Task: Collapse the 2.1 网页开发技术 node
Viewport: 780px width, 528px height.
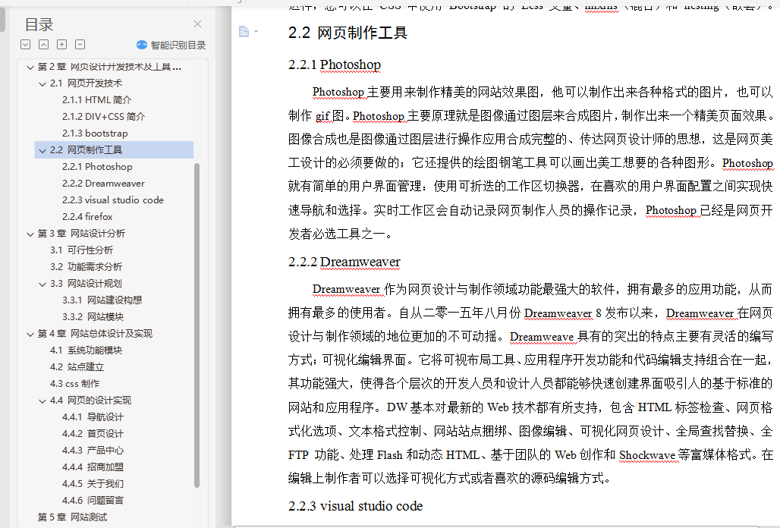Action: pos(42,84)
